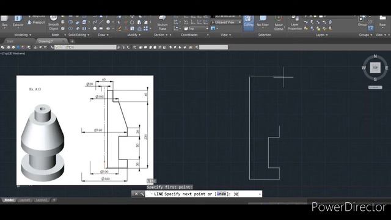Select the Circle tool in Draw panel
391x220 pixels.
coord(108,22)
